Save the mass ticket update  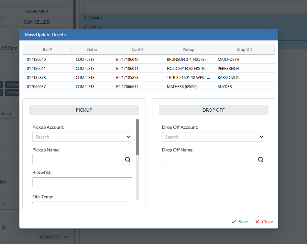pos(240,222)
